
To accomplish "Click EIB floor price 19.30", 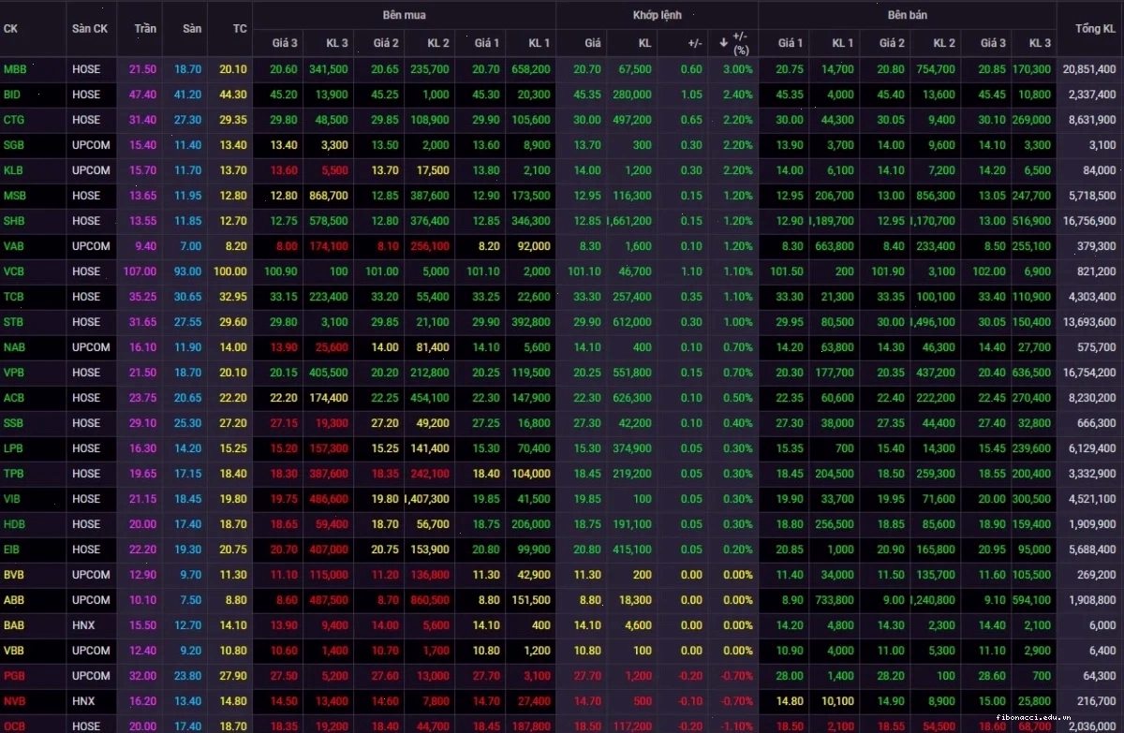I will pyautogui.click(x=187, y=550).
